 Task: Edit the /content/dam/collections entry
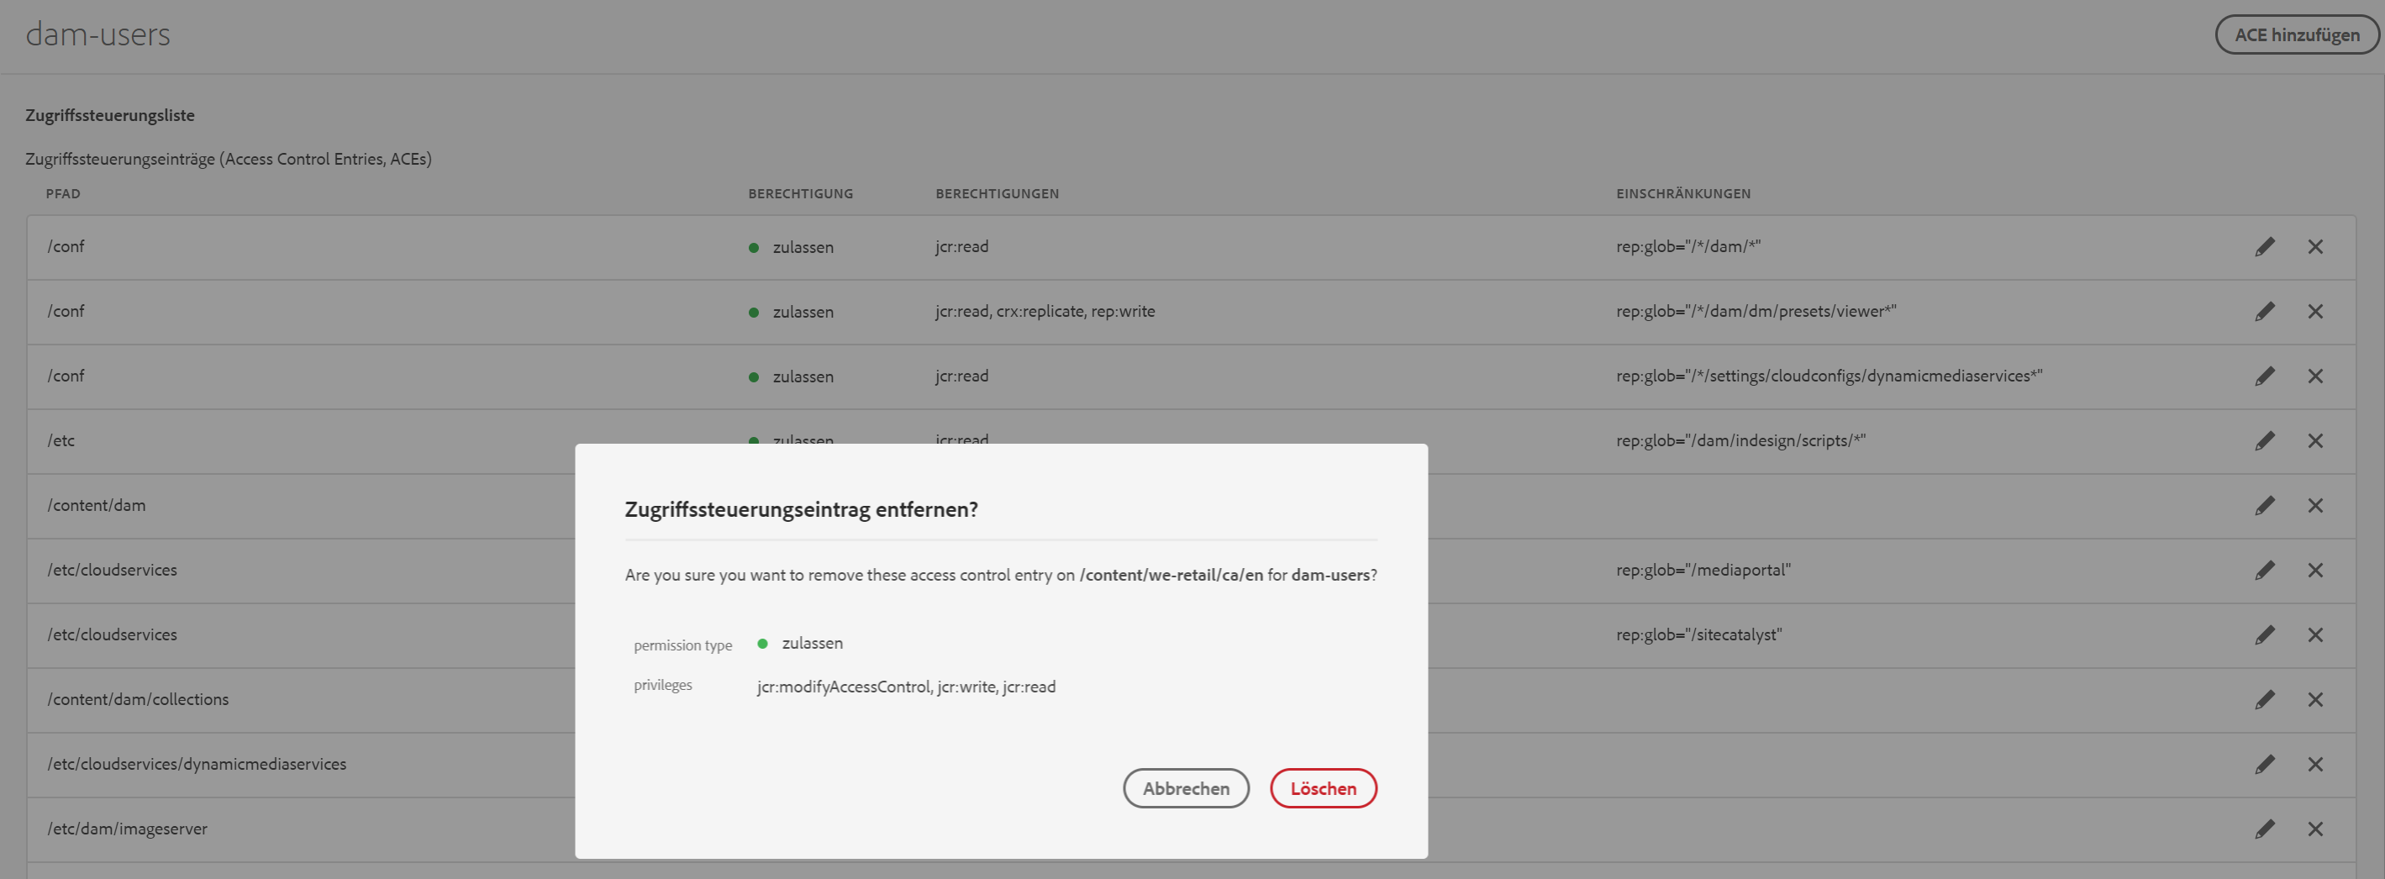[2265, 699]
